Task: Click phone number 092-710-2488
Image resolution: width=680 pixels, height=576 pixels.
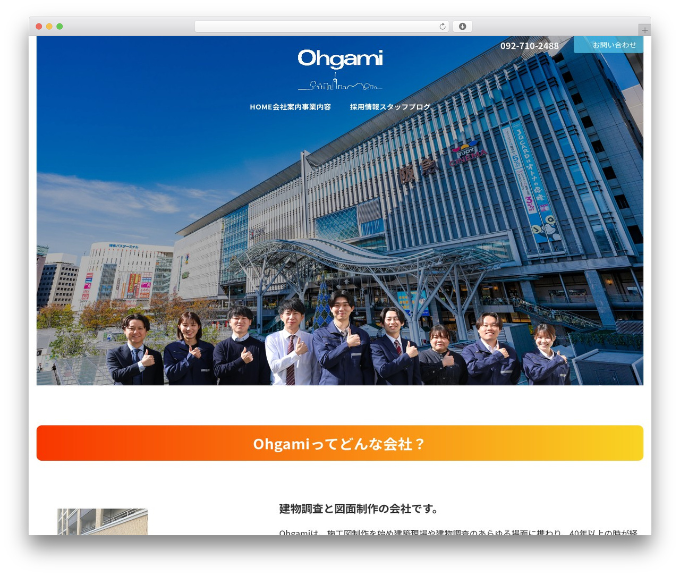Action: tap(529, 46)
